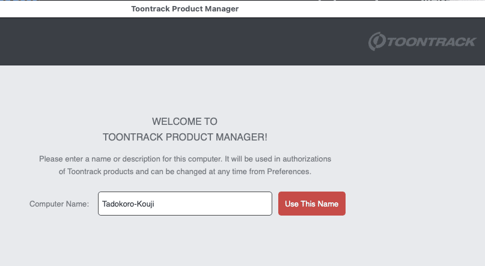Click the 'WELCOME TO' heading text
Image resolution: width=485 pixels, height=266 pixels.
(x=185, y=121)
